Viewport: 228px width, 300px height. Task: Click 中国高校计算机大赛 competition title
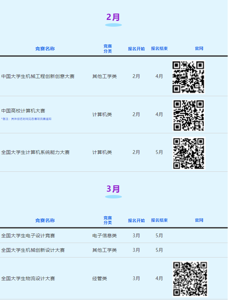point(23,111)
